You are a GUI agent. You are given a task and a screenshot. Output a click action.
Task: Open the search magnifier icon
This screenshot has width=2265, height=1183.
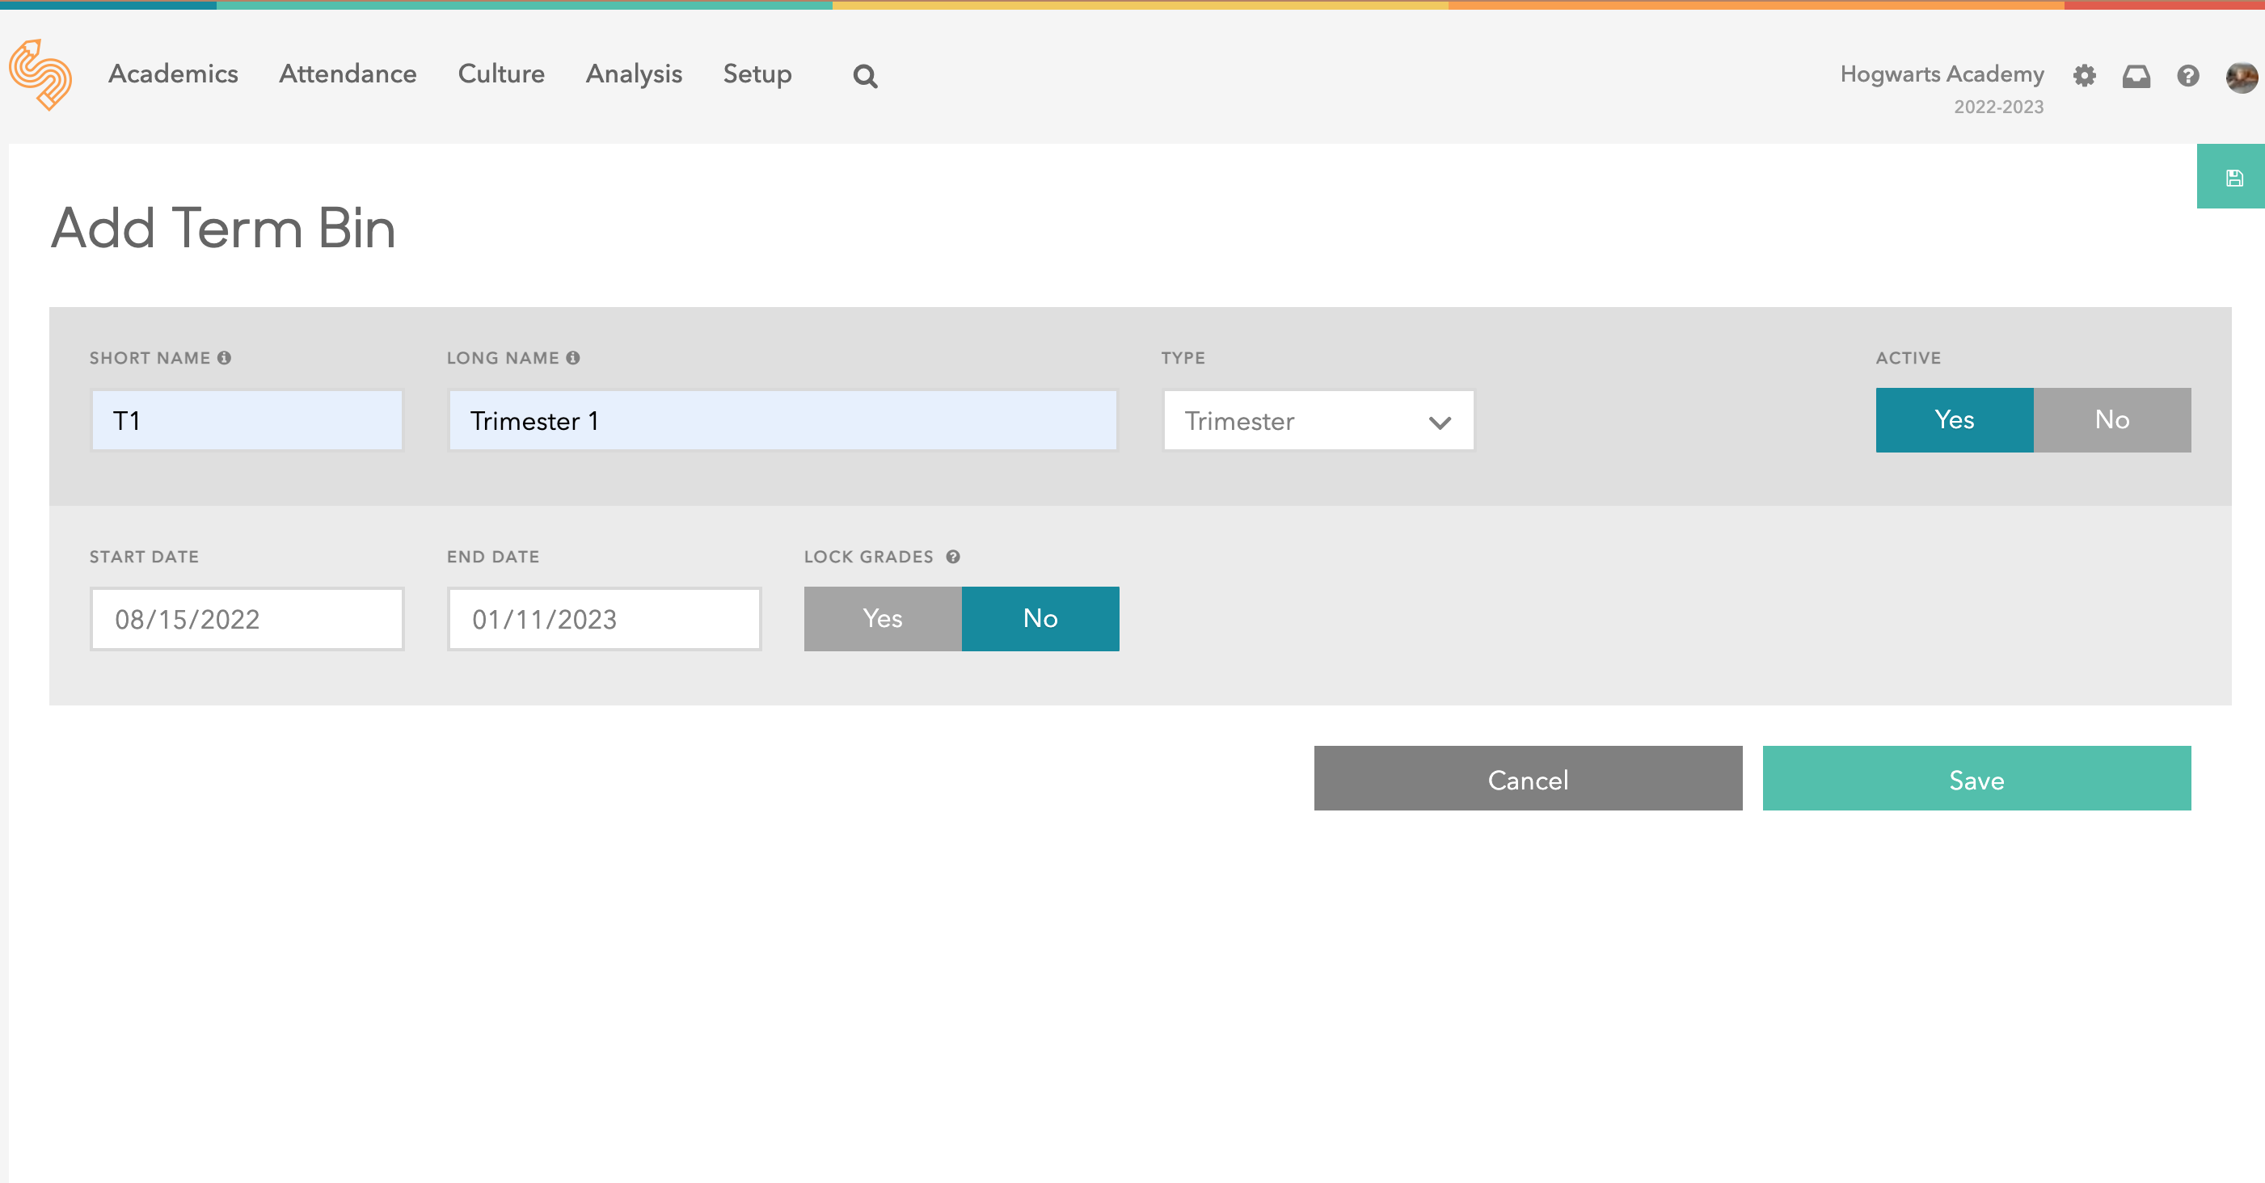864,77
